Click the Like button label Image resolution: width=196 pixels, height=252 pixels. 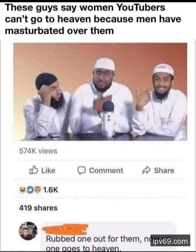[x=48, y=171]
